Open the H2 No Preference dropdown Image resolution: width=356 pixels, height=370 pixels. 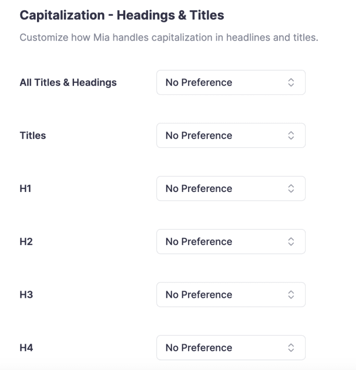(231, 241)
